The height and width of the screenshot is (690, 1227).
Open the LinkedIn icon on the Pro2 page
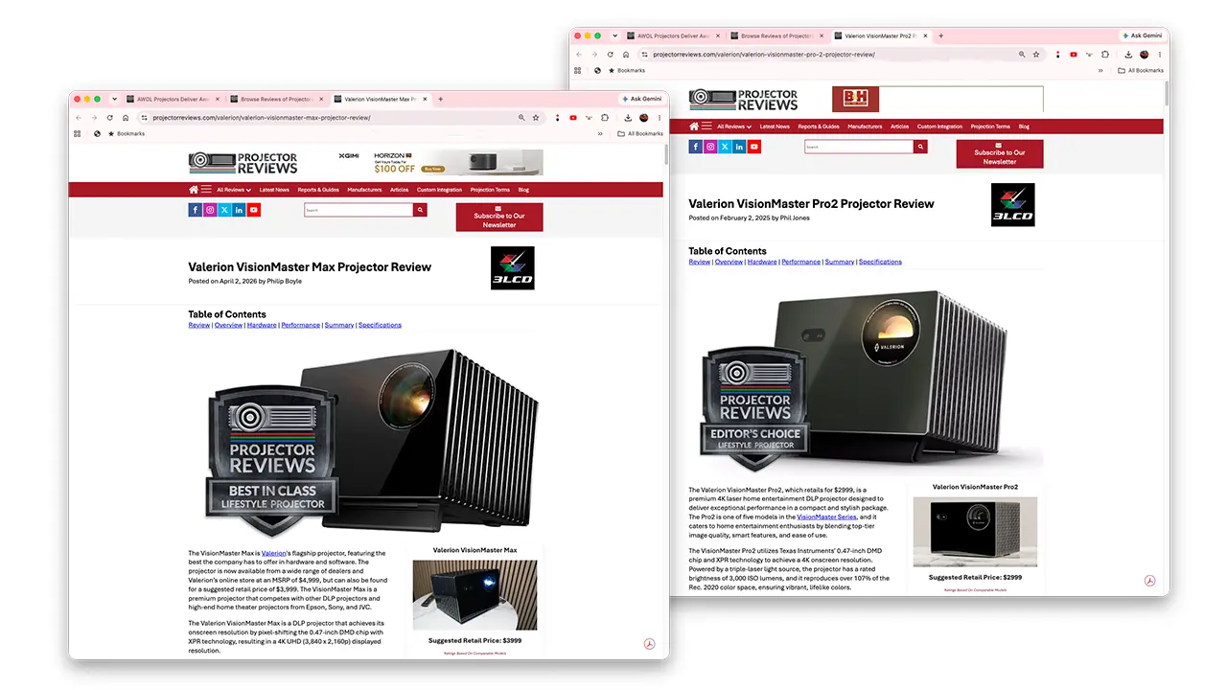[x=739, y=147]
